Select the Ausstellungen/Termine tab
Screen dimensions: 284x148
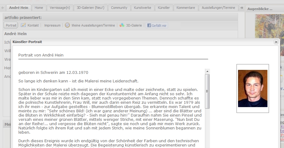[218, 8]
